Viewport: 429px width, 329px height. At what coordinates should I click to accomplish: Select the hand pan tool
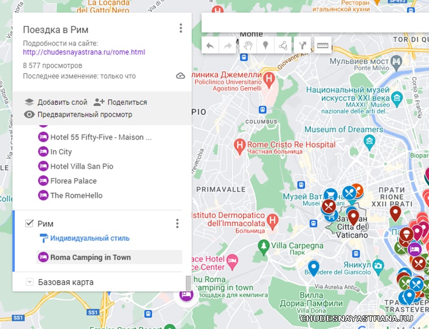tap(248, 45)
